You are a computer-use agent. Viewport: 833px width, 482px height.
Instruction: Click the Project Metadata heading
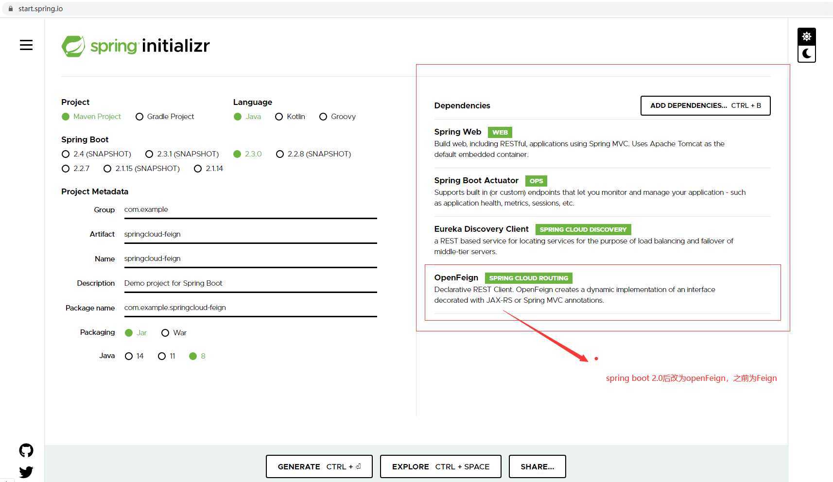(x=95, y=191)
